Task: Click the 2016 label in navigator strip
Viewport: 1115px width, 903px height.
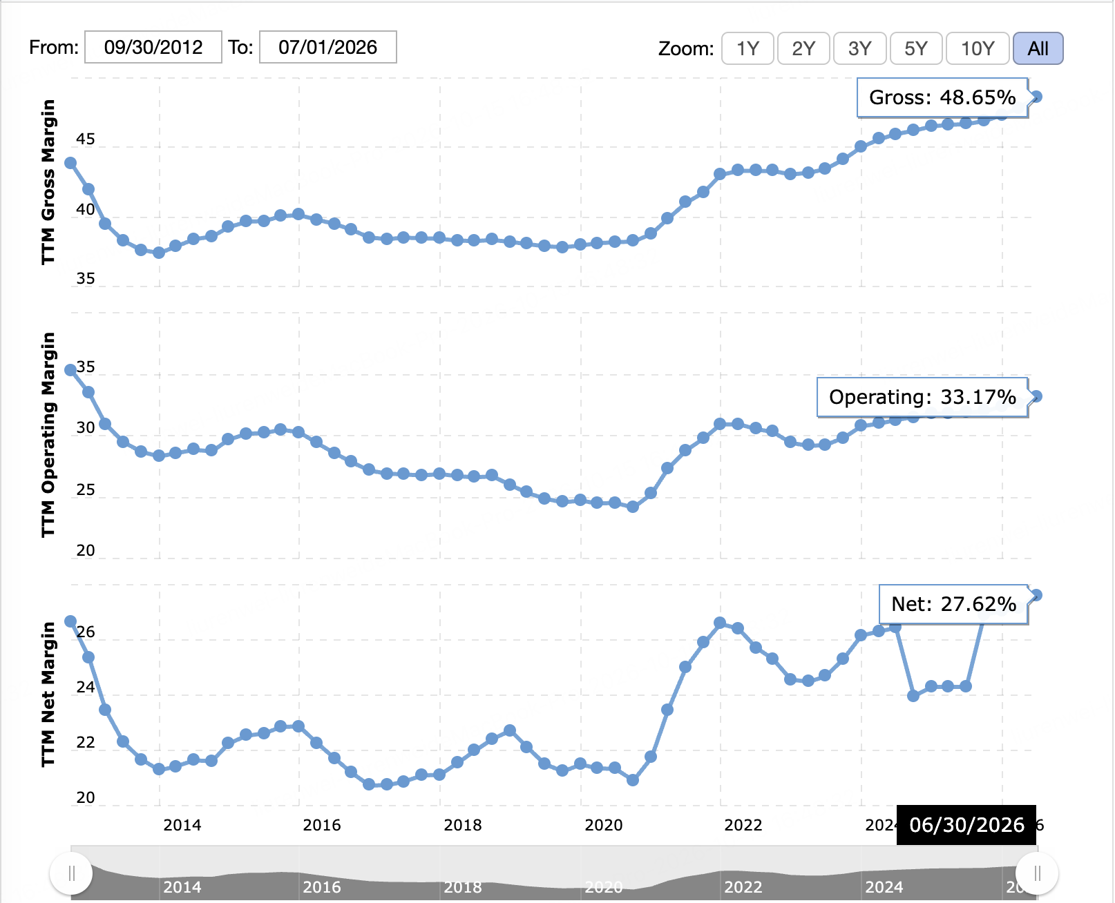Action: coord(322,887)
